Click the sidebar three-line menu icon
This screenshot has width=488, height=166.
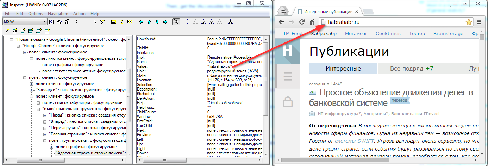click(x=288, y=76)
